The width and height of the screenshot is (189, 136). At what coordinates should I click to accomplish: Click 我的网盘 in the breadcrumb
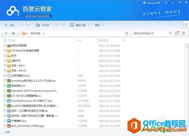(36, 34)
